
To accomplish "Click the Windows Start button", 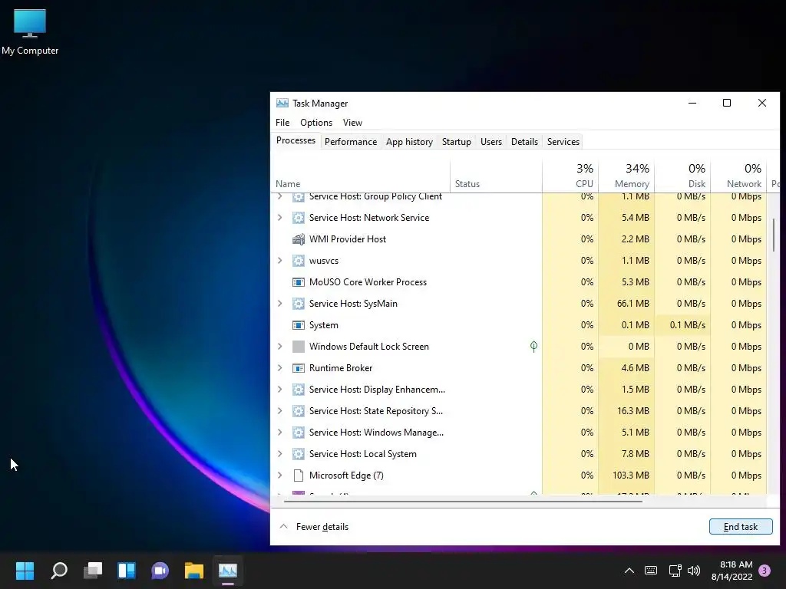I will point(25,570).
